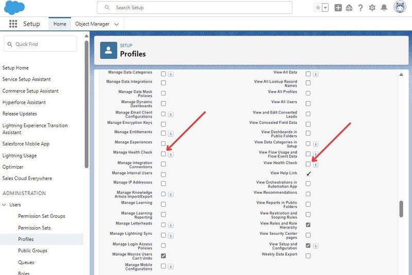Check the Manage Encryption Keys checkbox
The height and width of the screenshot is (275, 412).
point(163,124)
